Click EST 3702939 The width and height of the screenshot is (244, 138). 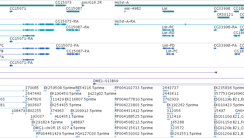click(x=171, y=99)
